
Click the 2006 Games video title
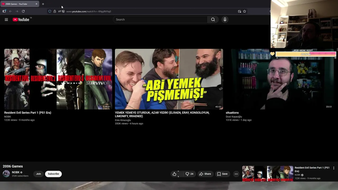click(13, 166)
